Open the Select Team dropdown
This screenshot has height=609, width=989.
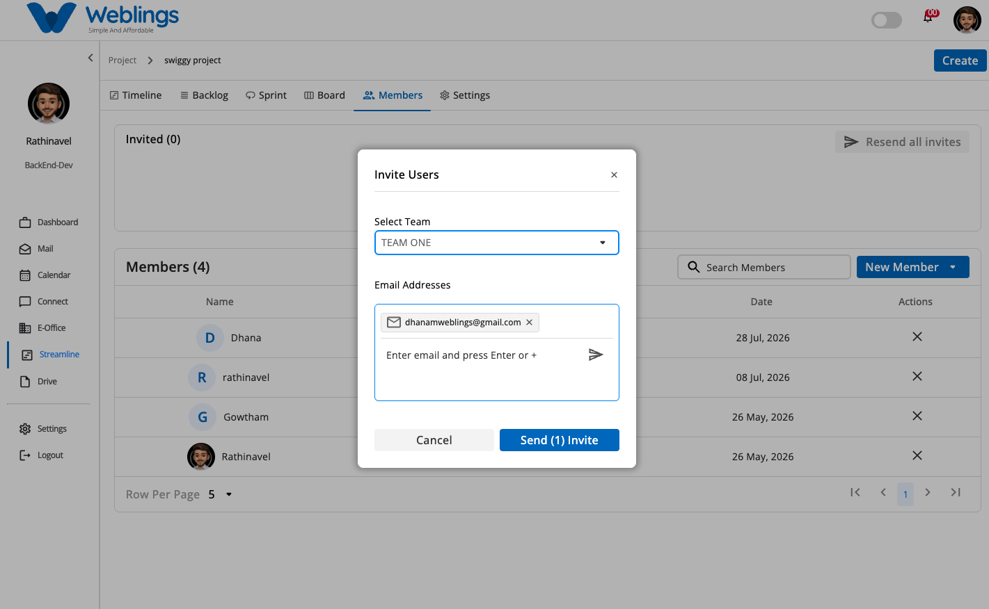tap(497, 243)
